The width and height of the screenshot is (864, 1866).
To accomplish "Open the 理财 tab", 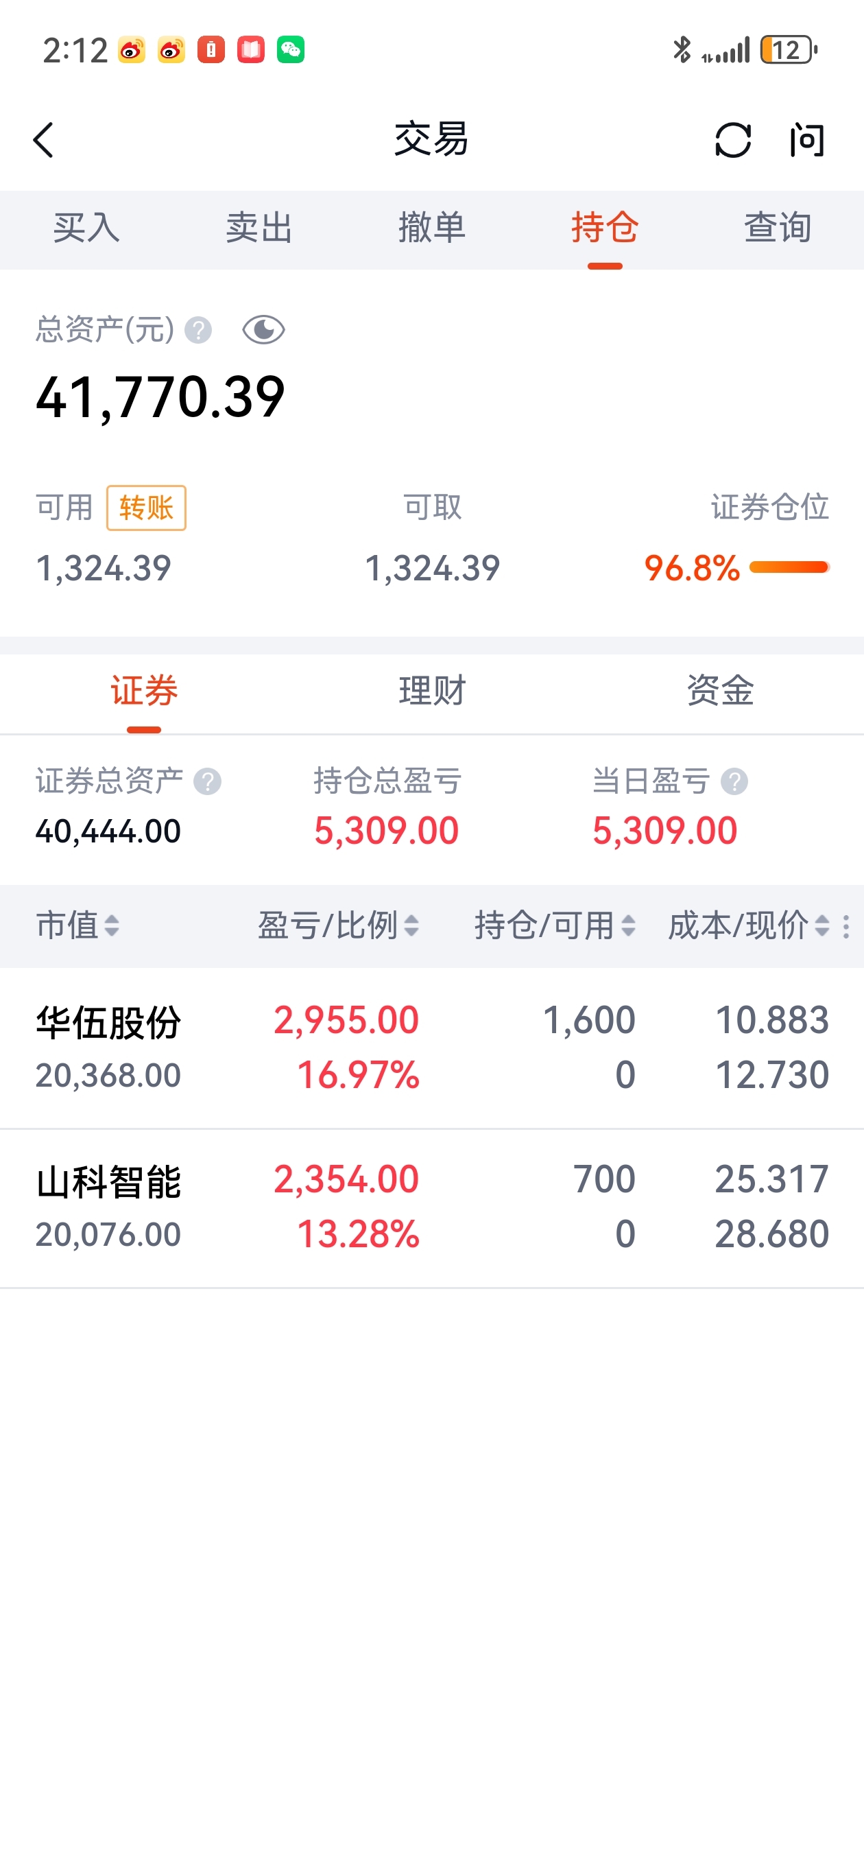I will pyautogui.click(x=433, y=691).
